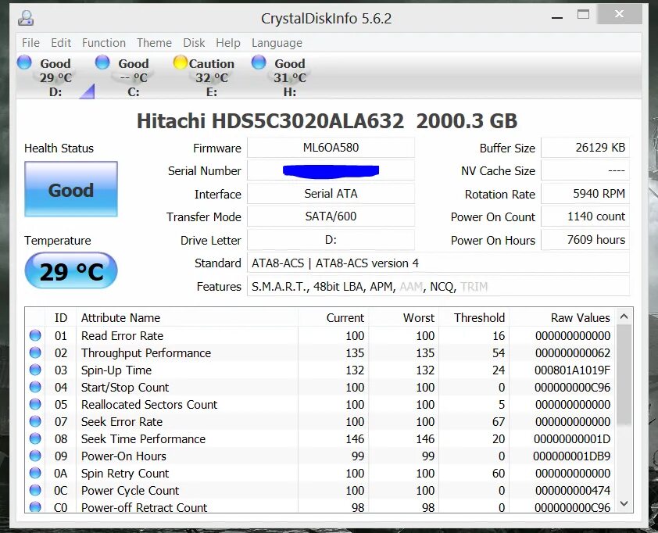Click the status orb for Seek Time Performance
This screenshot has height=533, width=658.
pyautogui.click(x=35, y=438)
